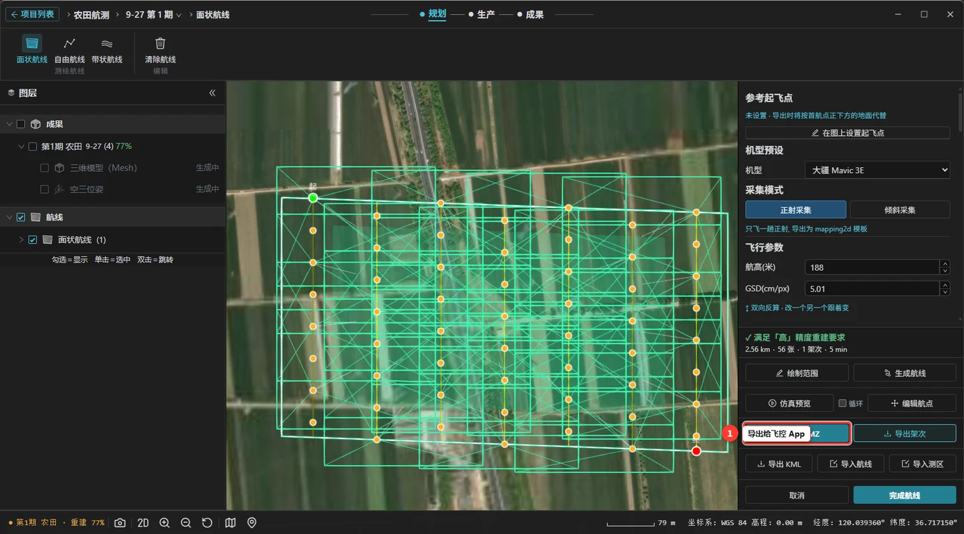This screenshot has height=534, width=964.
Task: Open the 9-27 第 1 期 dropdown
Action: point(153,15)
